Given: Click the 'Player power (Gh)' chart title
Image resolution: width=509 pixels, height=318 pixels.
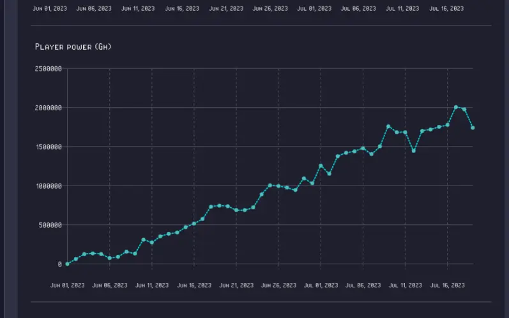Looking at the screenshot, I should (x=73, y=47).
